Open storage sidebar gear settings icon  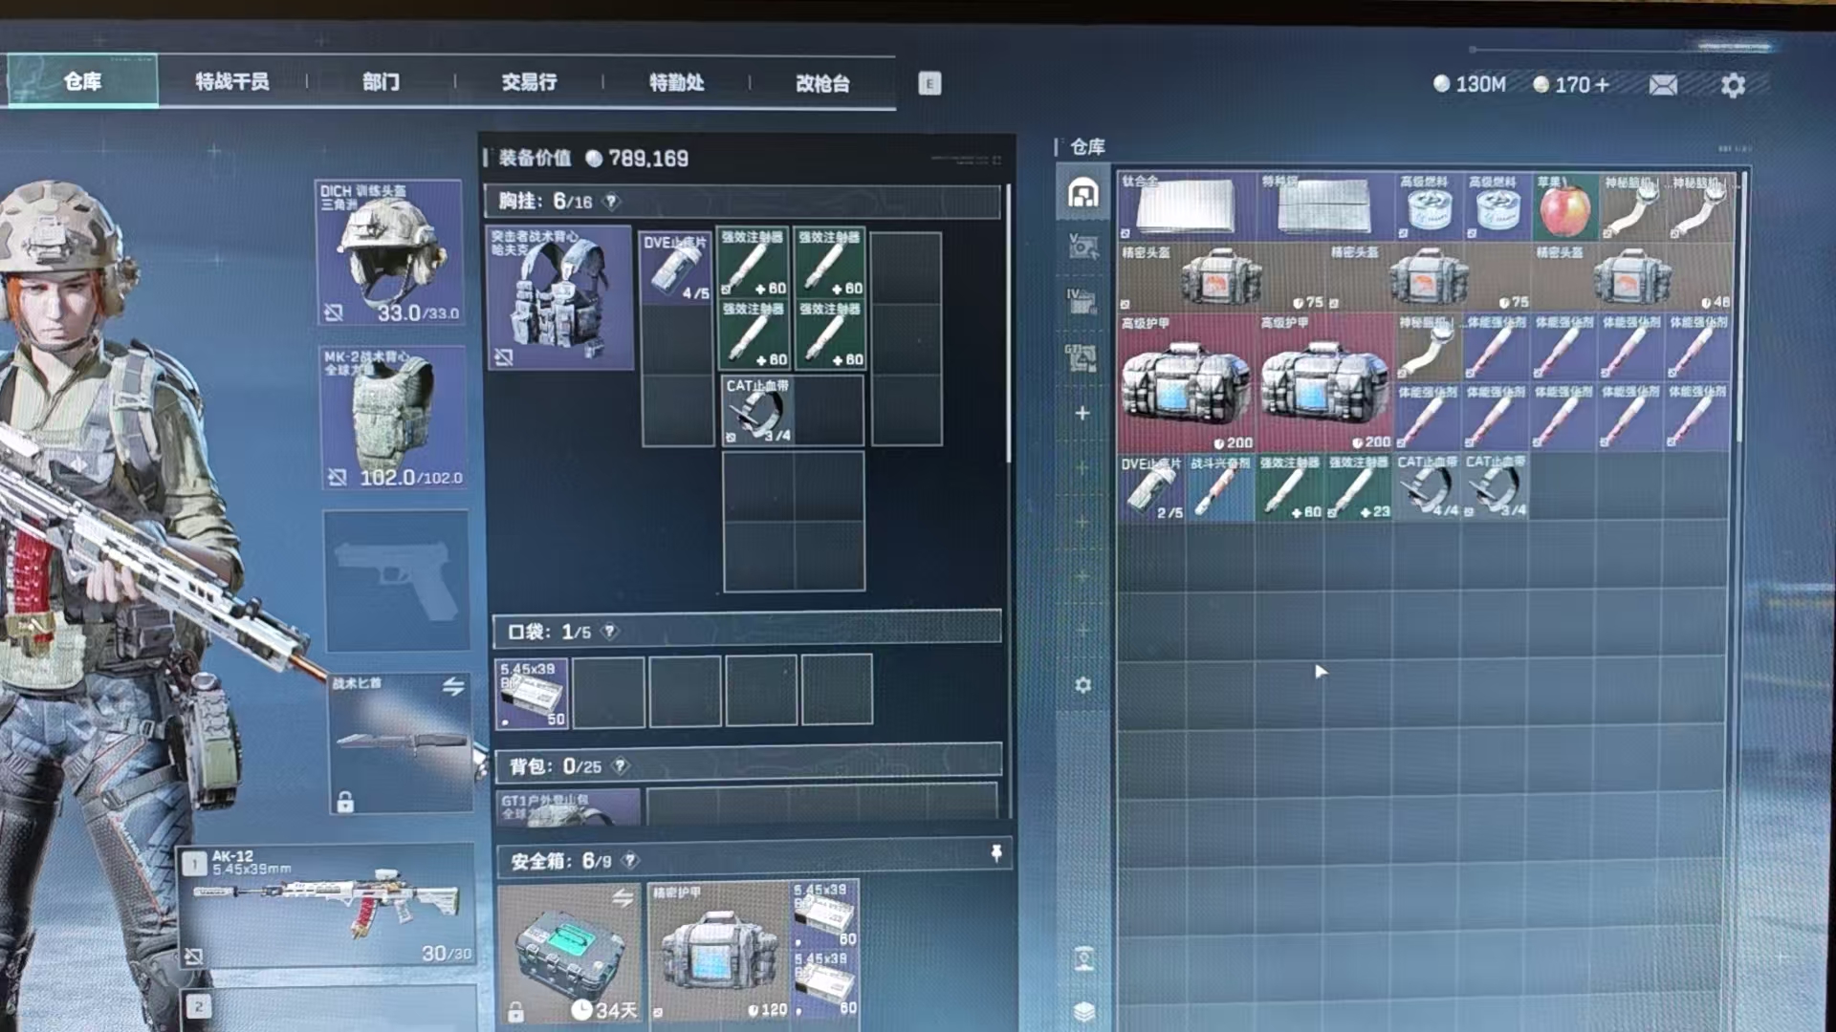(x=1082, y=685)
